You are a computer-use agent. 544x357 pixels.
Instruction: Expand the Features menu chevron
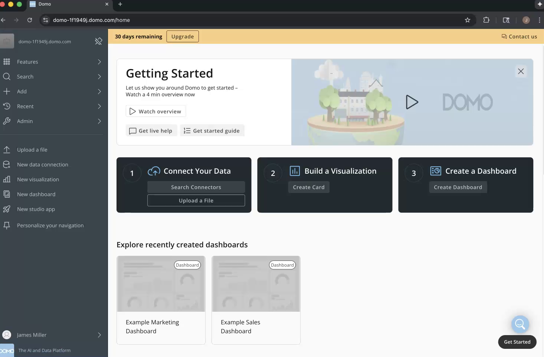[x=99, y=62]
